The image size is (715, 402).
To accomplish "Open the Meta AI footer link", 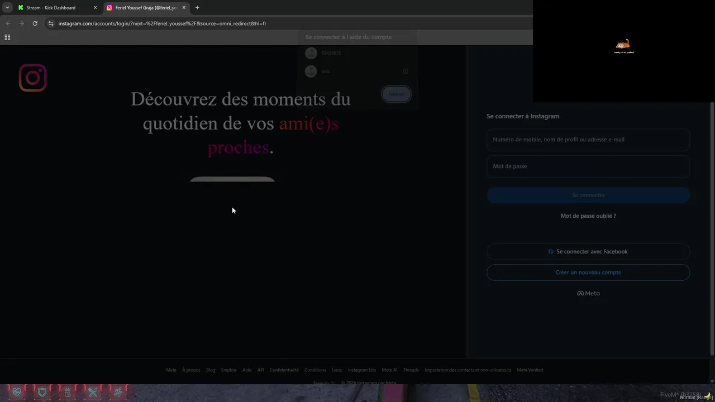I will point(389,370).
